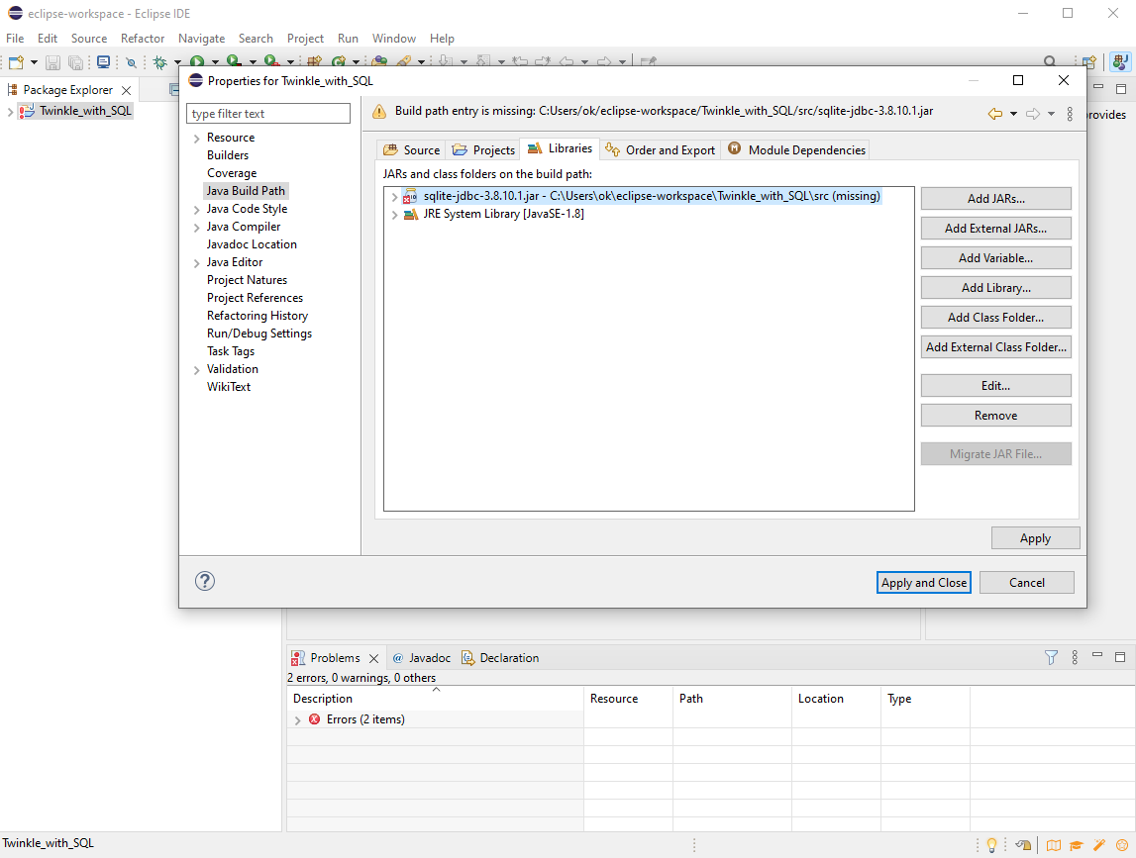Screen dimensions: 1136x858
Task: Click the green Run toolbar icon
Action: (x=197, y=62)
